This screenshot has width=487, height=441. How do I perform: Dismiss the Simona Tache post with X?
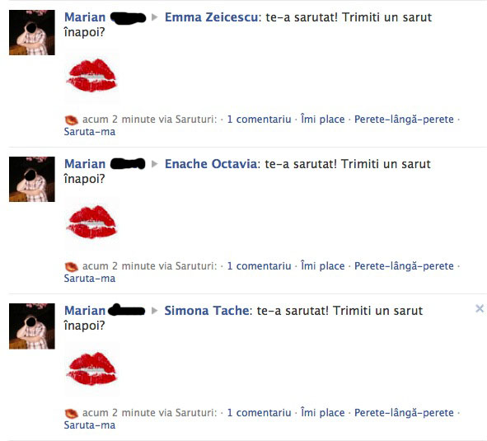[x=480, y=308]
